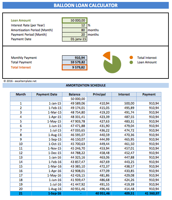Select the Payment Date column header
The width and height of the screenshot is (172, 200).
click(x=47, y=95)
